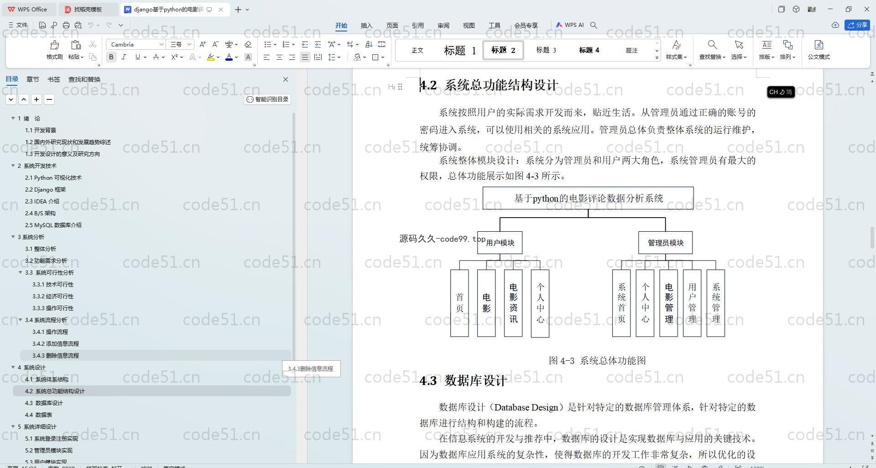This screenshot has width=876, height=468.
Task: Apply the 标题 3 style
Action: click(x=546, y=50)
